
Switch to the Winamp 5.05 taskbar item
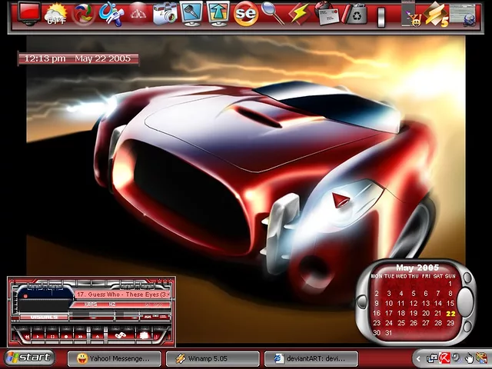(x=213, y=358)
